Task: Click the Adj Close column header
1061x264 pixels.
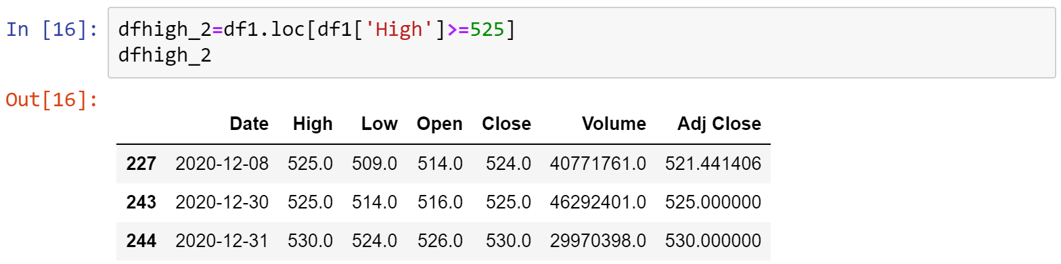Action: tap(719, 124)
